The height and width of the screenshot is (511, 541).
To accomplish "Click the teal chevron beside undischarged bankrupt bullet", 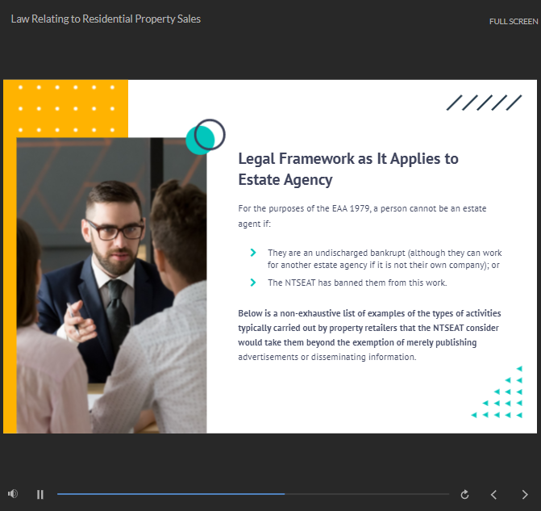I will [x=253, y=253].
